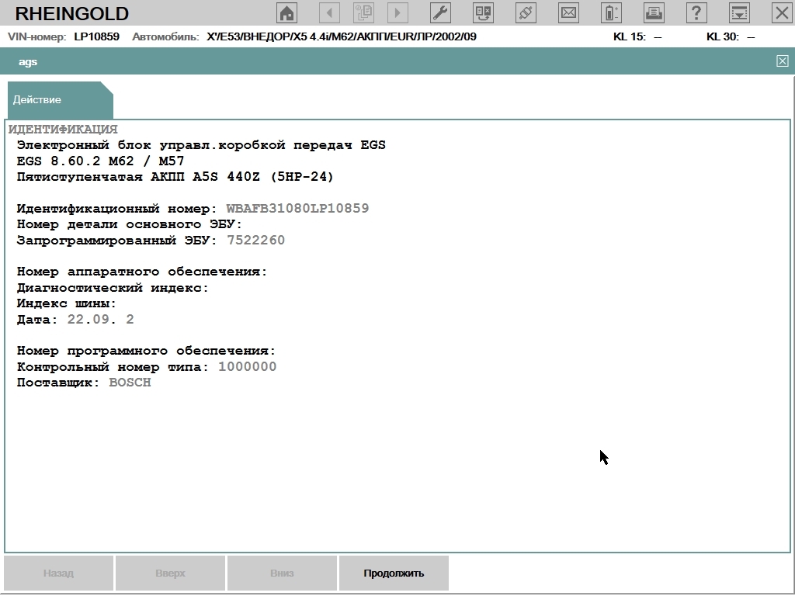Click the minimize-to-tray toolbar icon
This screenshot has width=795, height=596.
click(739, 12)
